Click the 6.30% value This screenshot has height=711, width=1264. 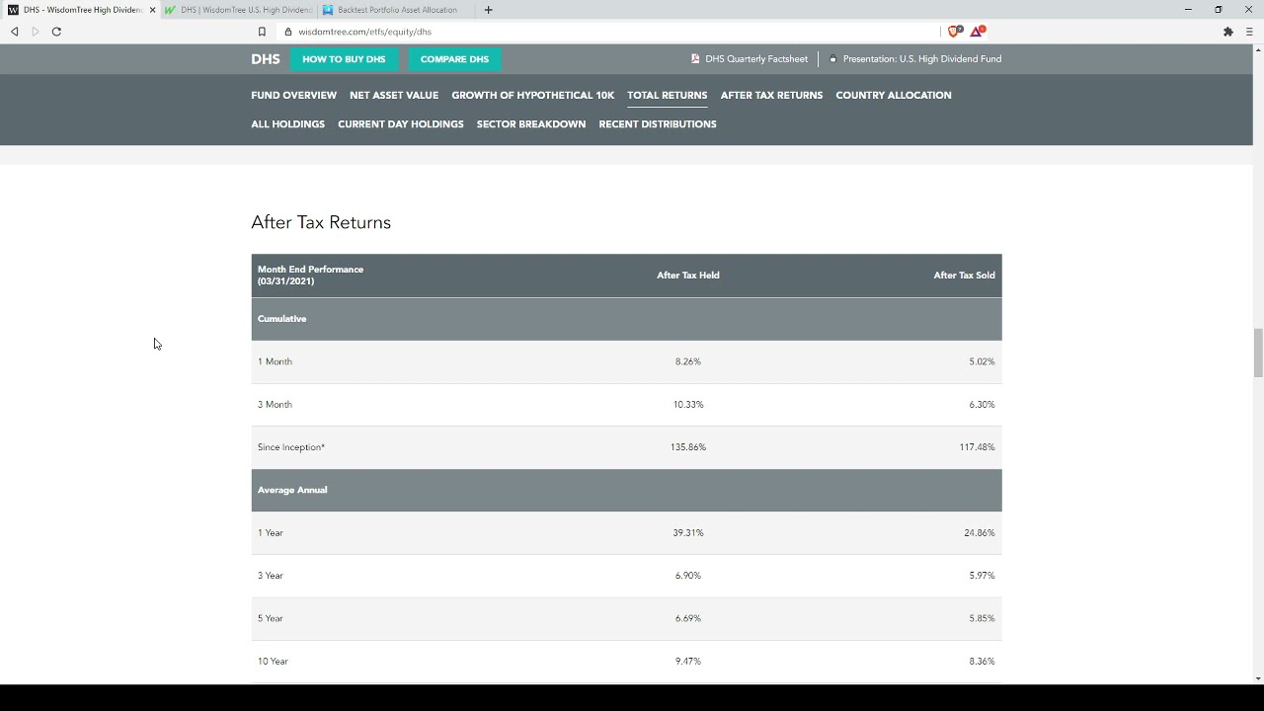[982, 405]
